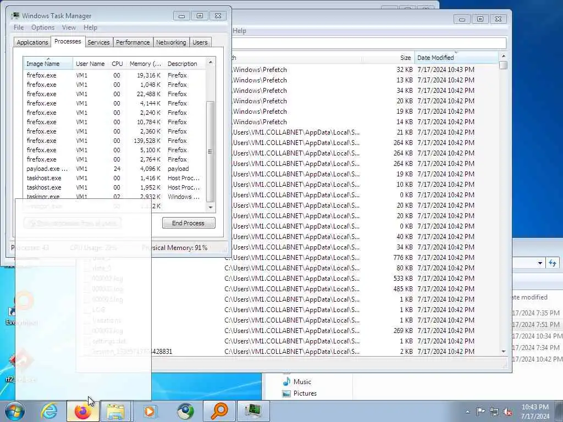
Task: Open Action Center flag in tray
Action: pyautogui.click(x=481, y=411)
